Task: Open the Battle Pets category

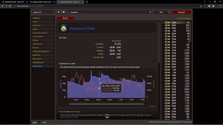Action: pyautogui.click(x=43, y=55)
